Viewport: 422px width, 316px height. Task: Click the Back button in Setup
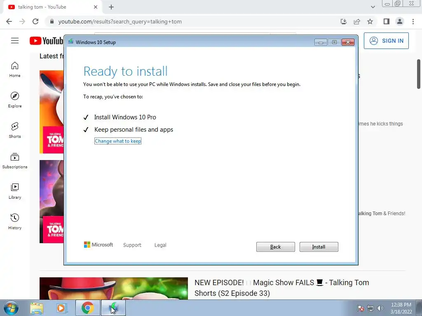point(275,247)
